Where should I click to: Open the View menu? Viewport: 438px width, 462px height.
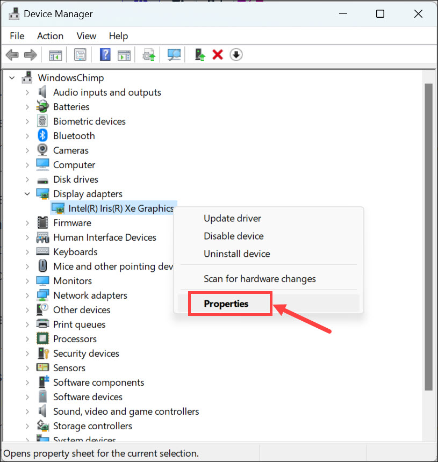86,36
